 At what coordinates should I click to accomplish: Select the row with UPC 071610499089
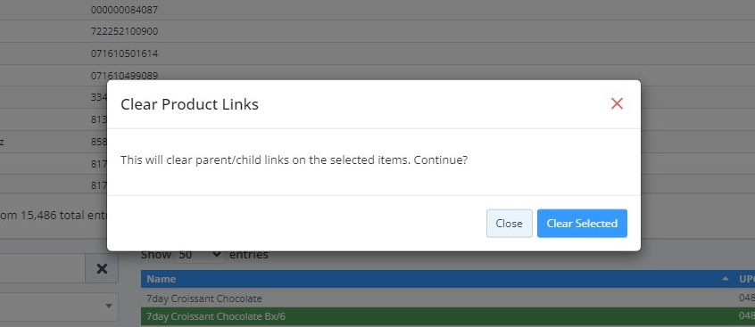click(377, 75)
